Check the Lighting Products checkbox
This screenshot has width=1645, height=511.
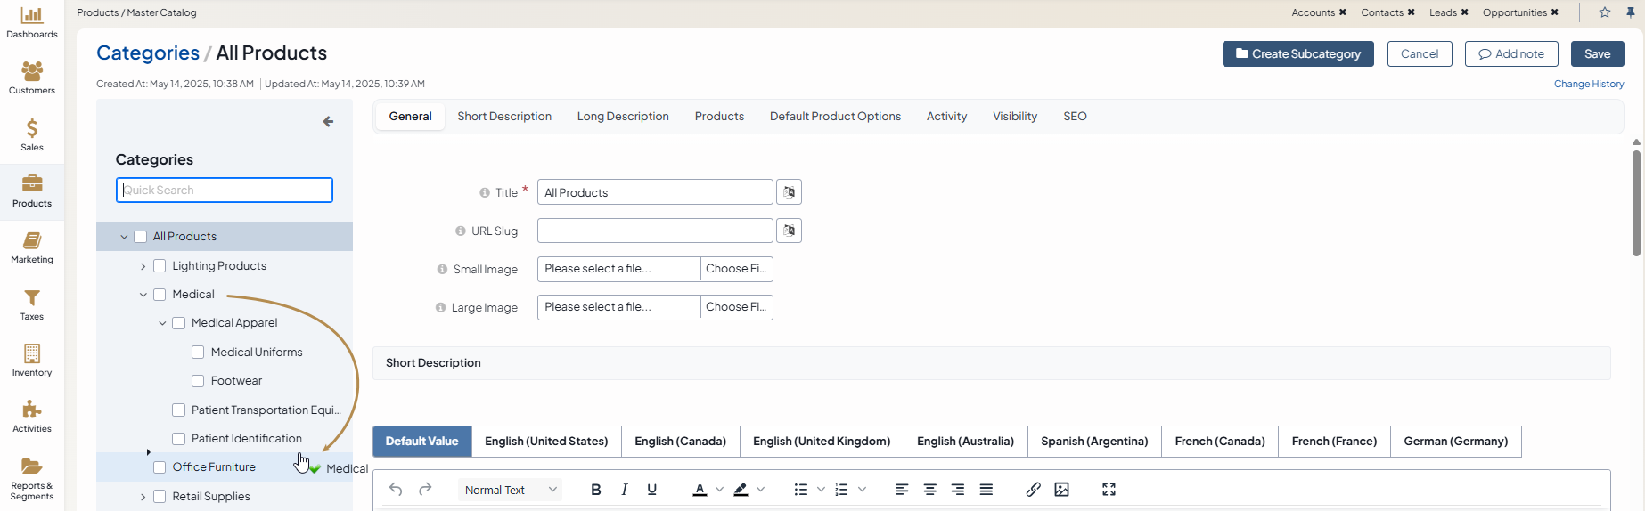tap(160, 266)
